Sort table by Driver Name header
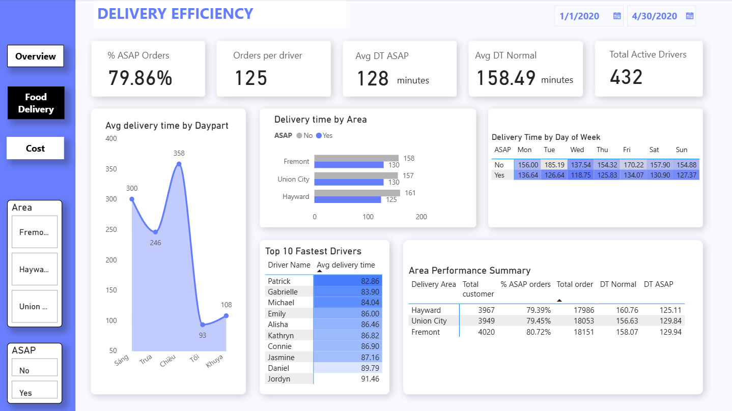The height and width of the screenshot is (411, 732). (x=289, y=265)
